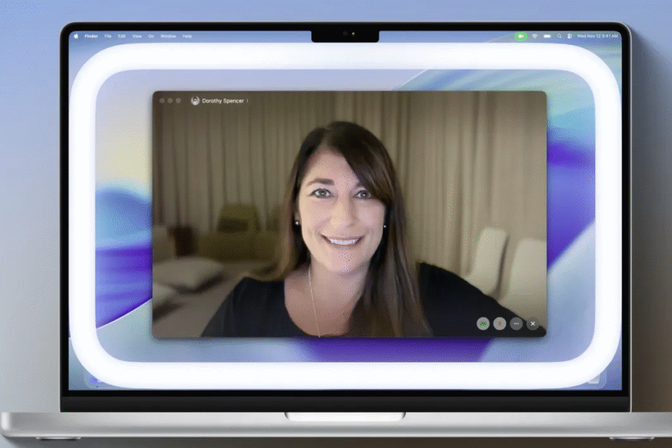Open the Help menu
Screen dimensions: 672x448
tap(187, 36)
